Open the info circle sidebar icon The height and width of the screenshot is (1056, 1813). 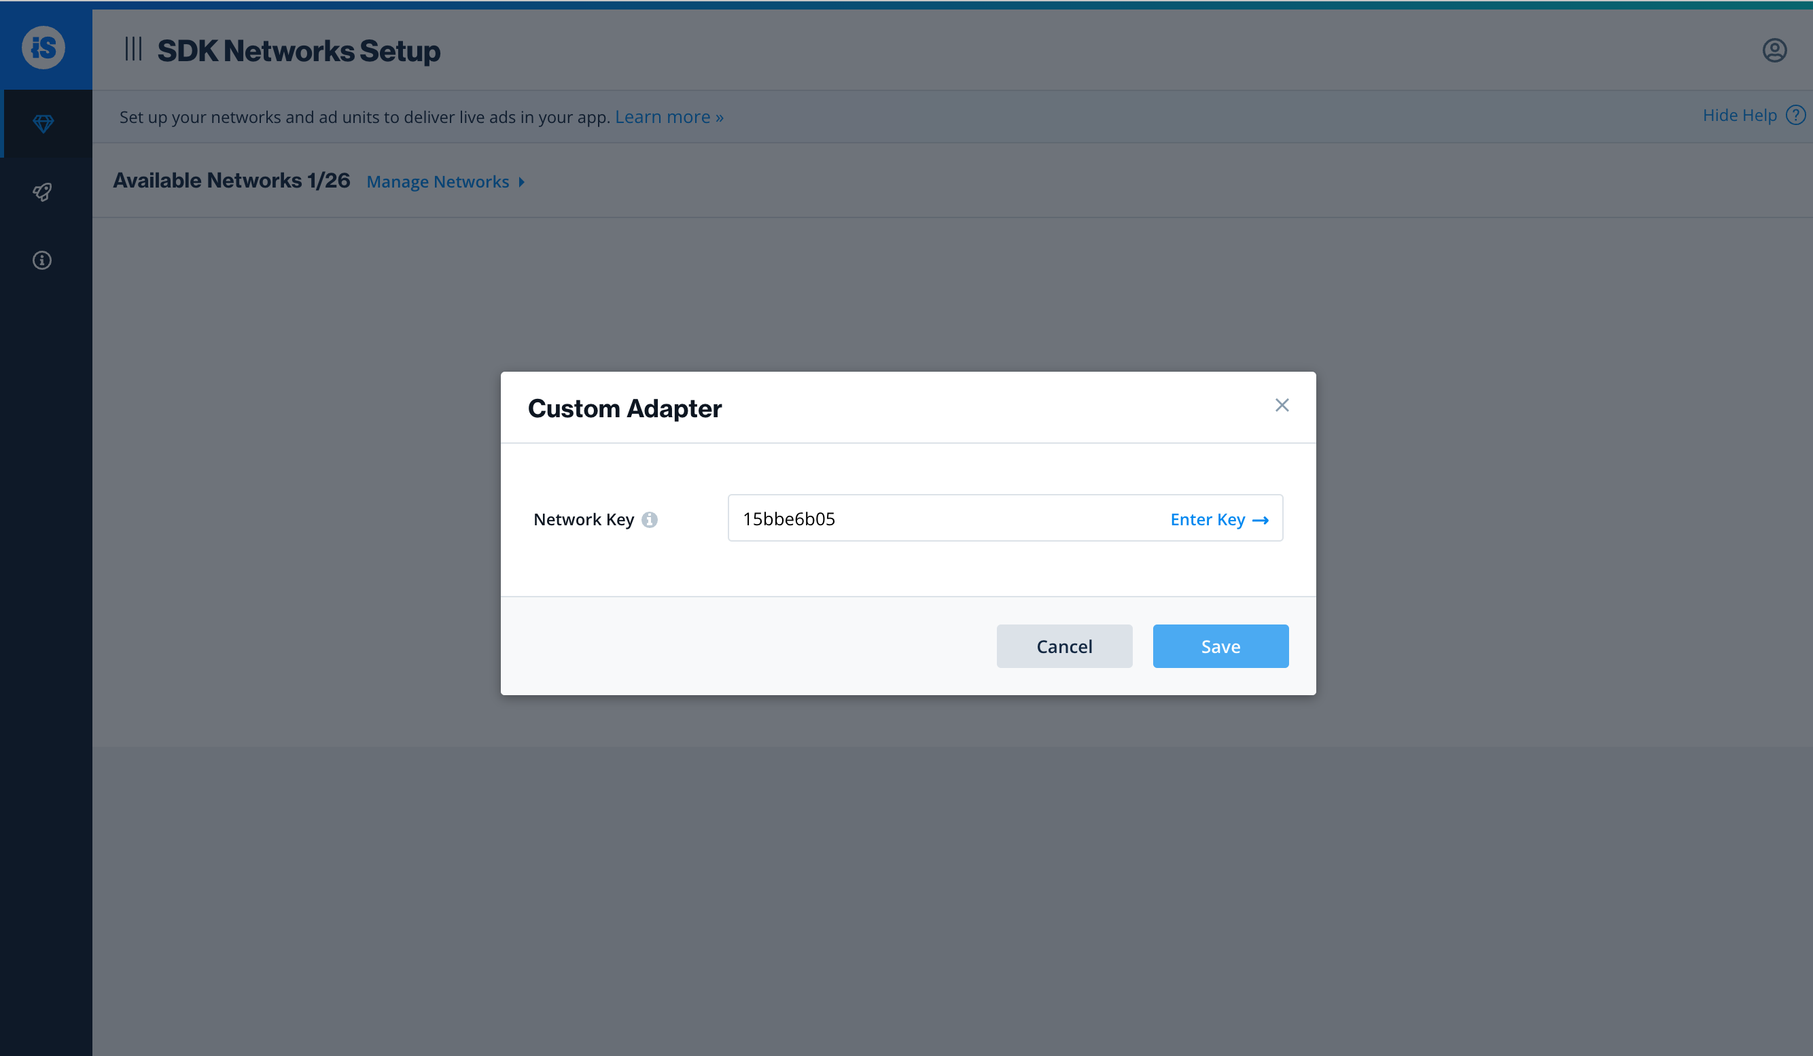(x=42, y=260)
